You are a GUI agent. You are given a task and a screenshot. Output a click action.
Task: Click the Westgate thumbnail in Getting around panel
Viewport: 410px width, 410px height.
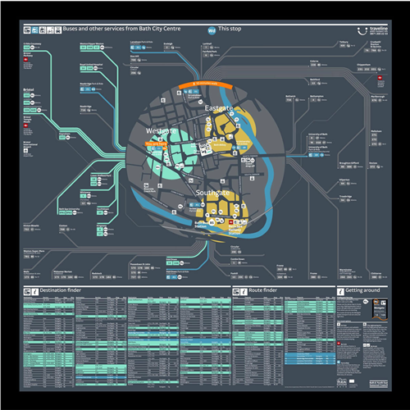click(x=380, y=309)
